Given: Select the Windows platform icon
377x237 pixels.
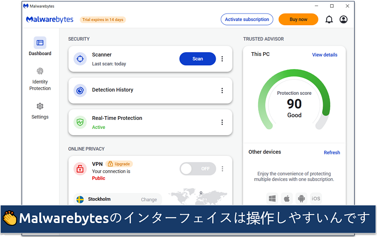Looking at the screenshot, I should click(x=272, y=198).
